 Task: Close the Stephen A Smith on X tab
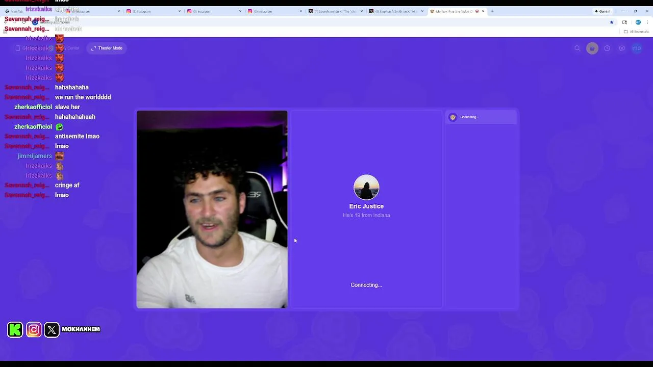tap(422, 11)
